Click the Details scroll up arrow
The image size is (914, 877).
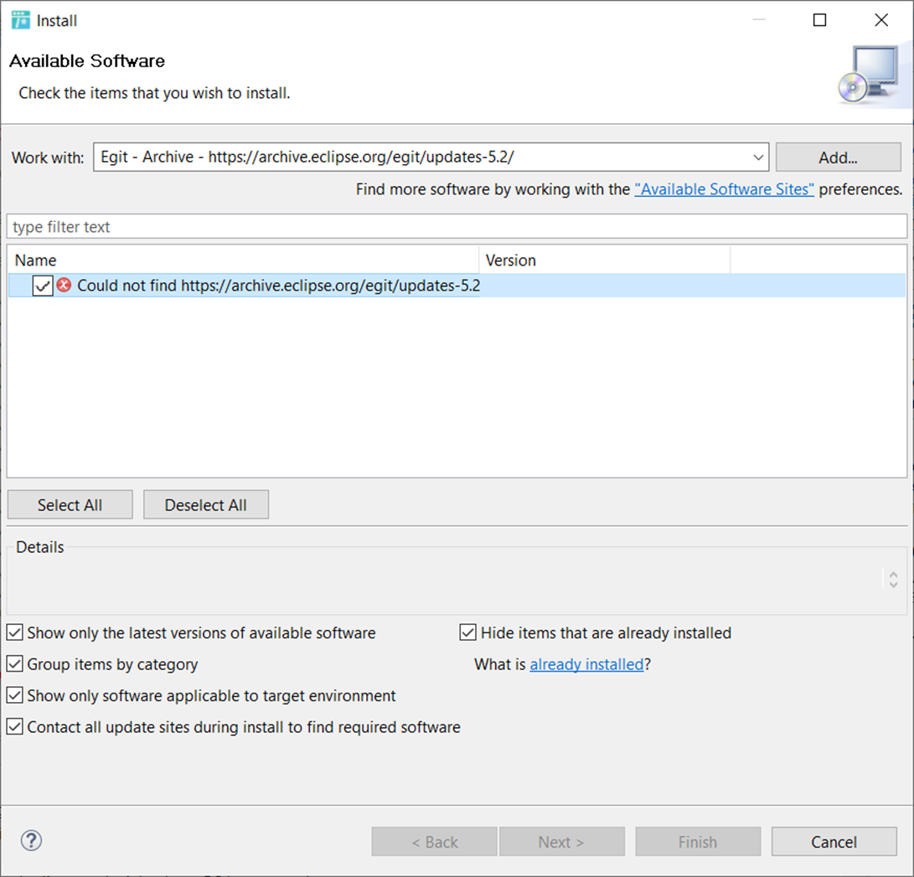coord(893,574)
